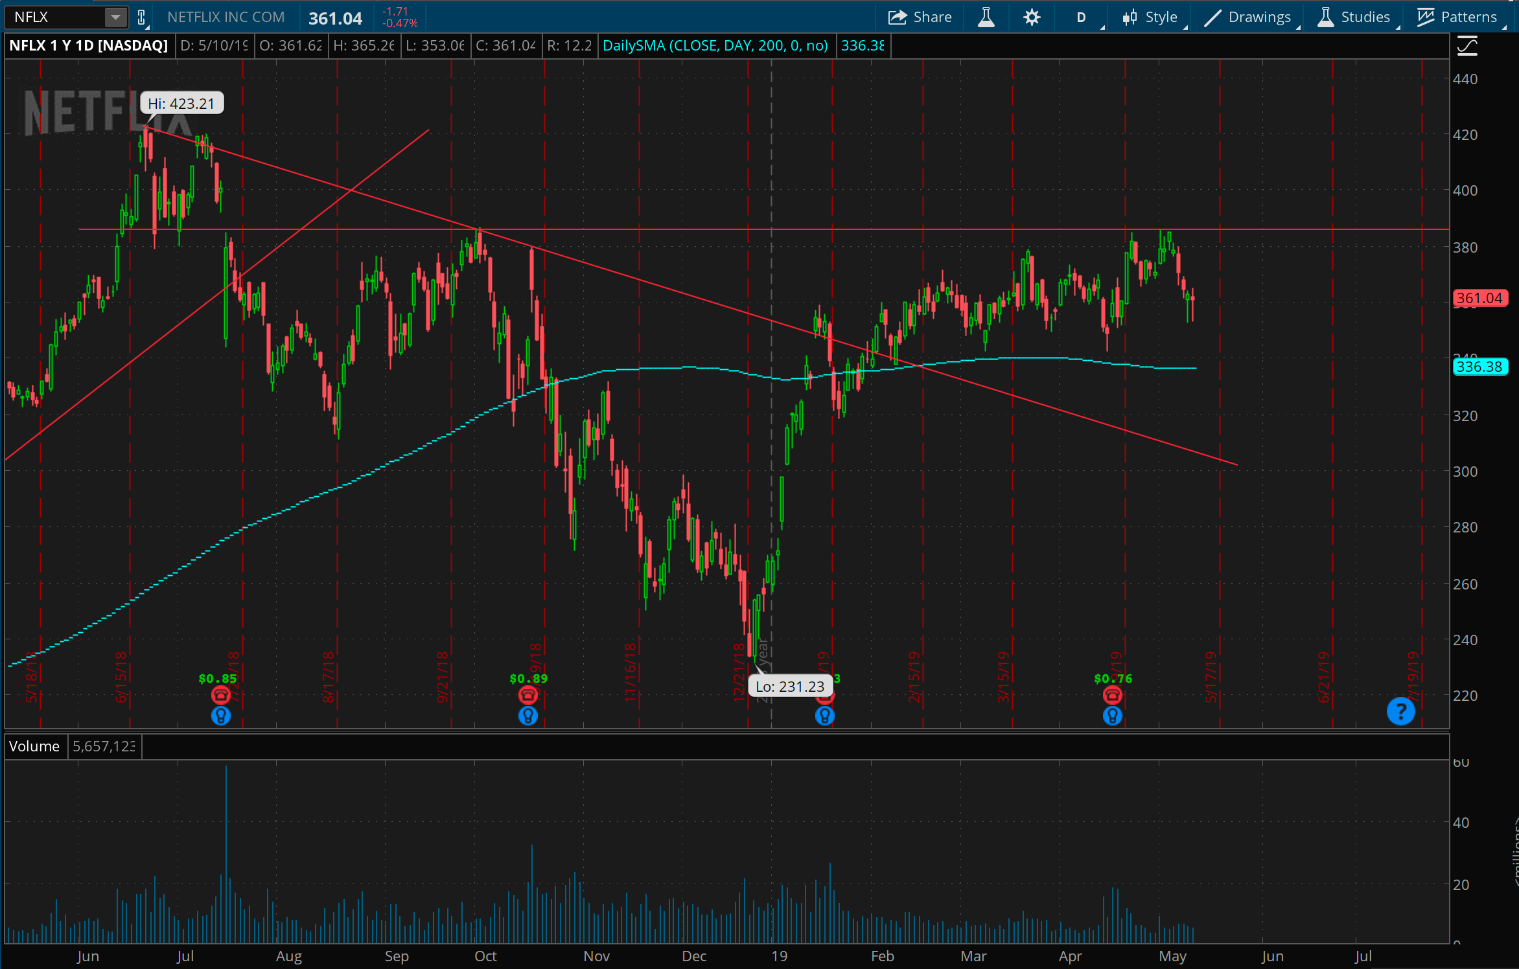Click the 5,657,123 volume value

coord(104,746)
